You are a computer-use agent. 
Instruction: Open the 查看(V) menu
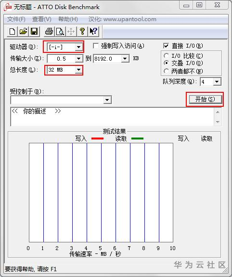click(42, 19)
